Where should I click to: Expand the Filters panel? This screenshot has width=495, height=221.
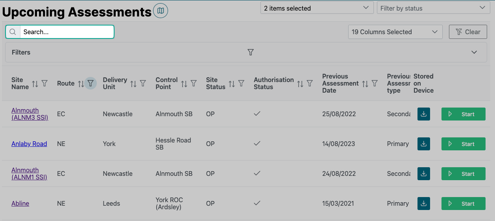pos(474,52)
